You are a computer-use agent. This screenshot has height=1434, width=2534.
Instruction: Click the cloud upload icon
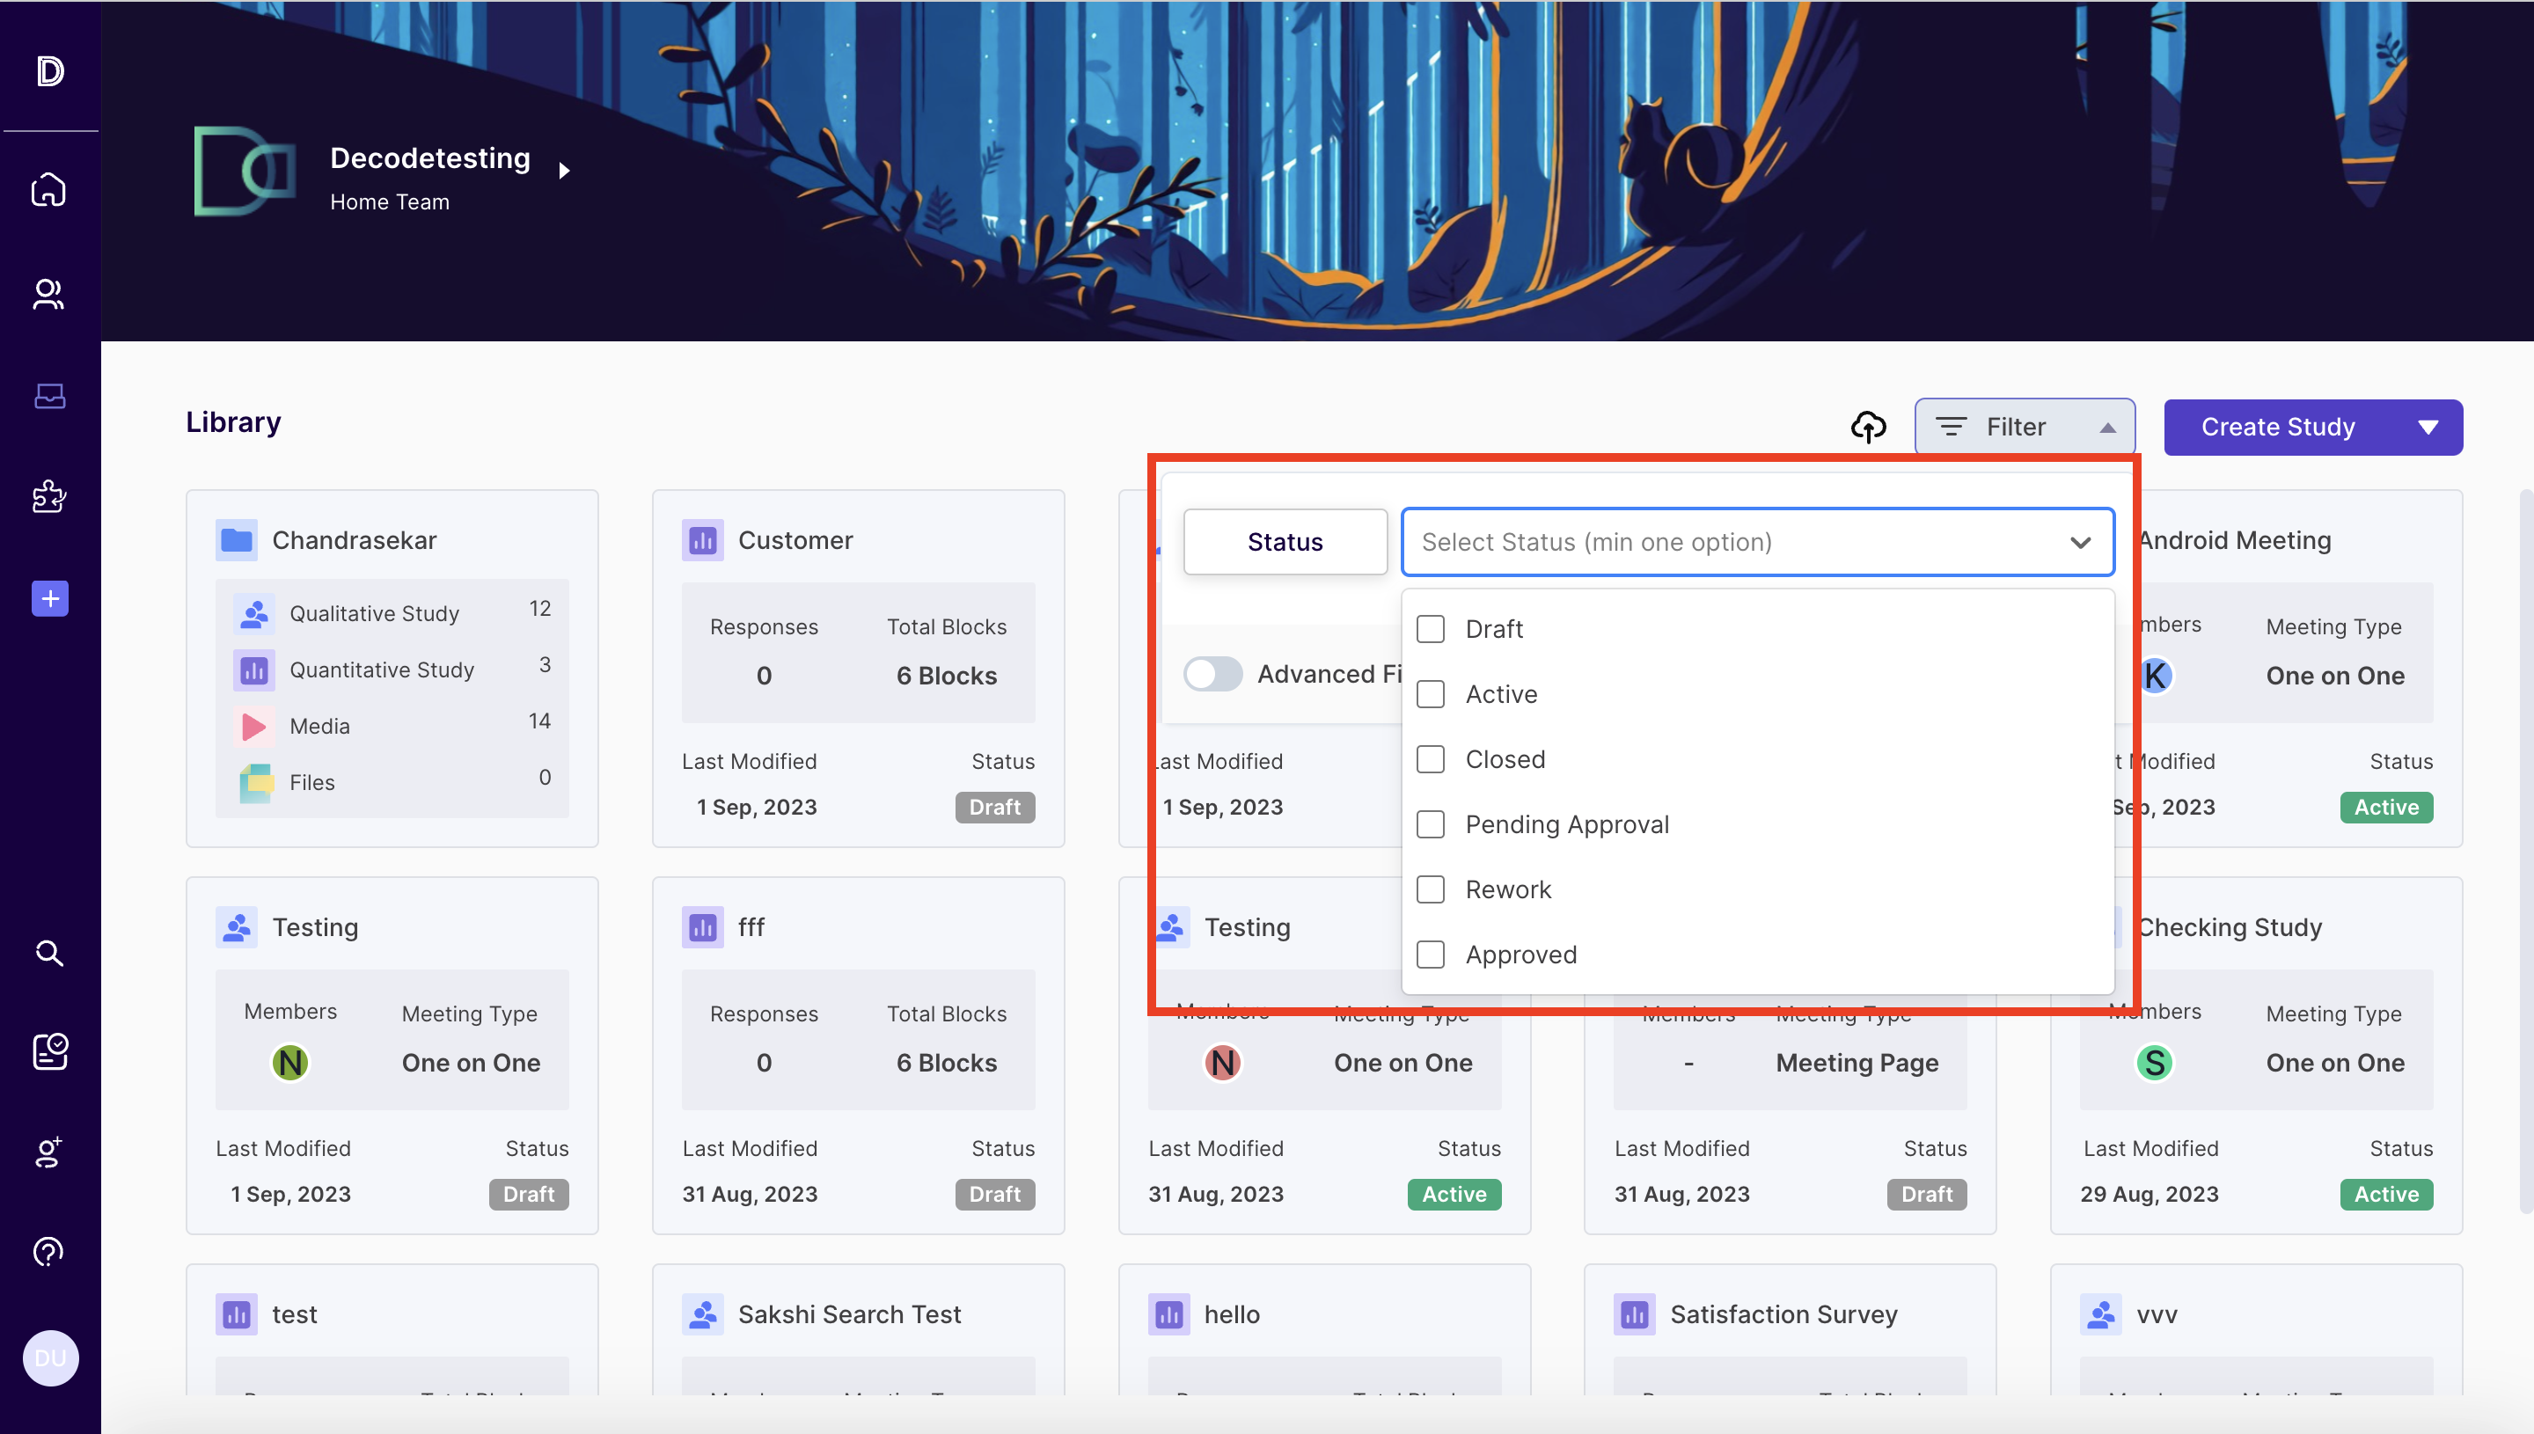(1868, 427)
